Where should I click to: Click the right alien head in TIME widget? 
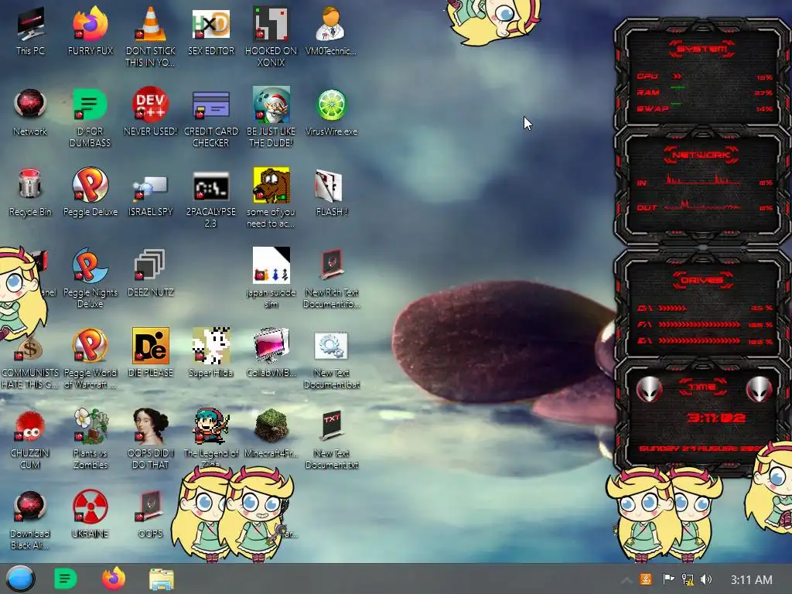tap(759, 390)
